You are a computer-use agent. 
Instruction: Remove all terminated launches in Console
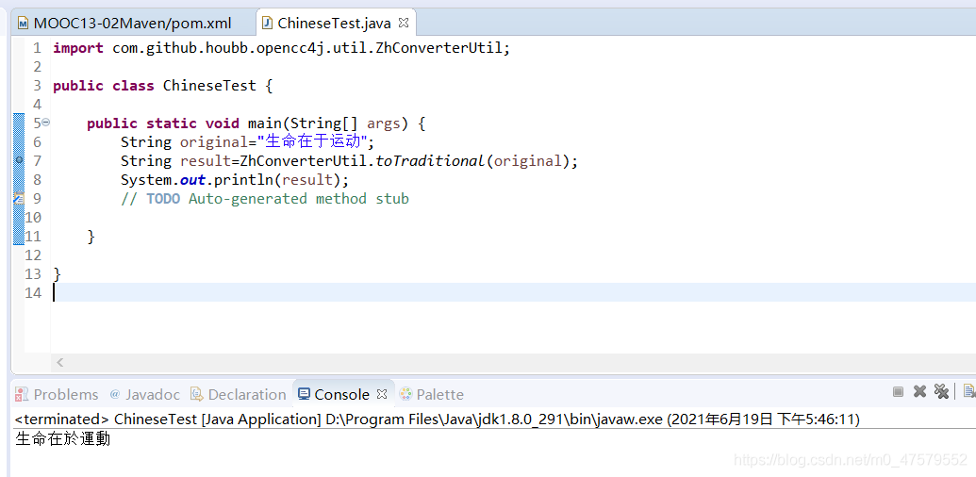point(940,391)
